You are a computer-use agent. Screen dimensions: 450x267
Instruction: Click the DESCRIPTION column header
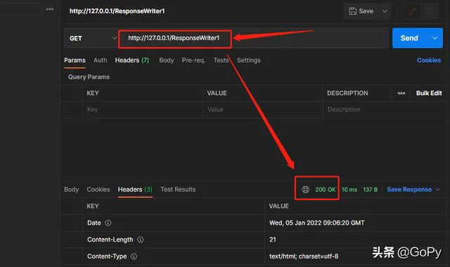pyautogui.click(x=347, y=93)
